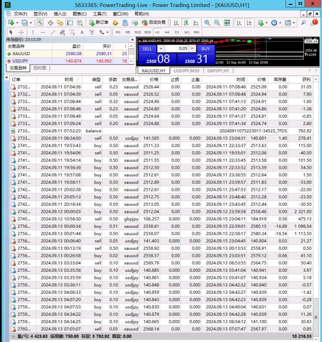Viewport: 322px width, 342px height.
Task: Open the 图表(C) menu
Action: pyautogui.click(x=79, y=13)
